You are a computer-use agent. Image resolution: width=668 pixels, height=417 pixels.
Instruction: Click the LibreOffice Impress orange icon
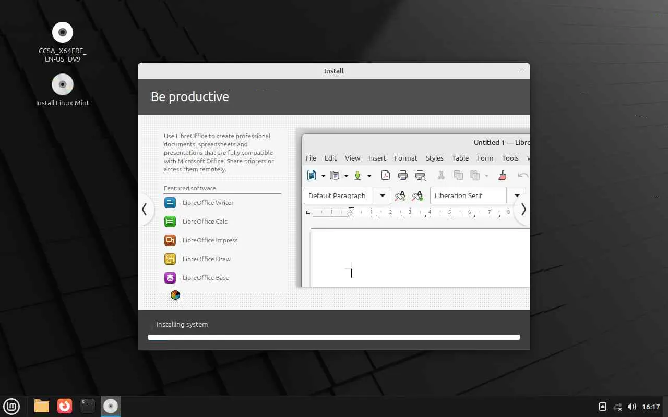click(x=170, y=240)
